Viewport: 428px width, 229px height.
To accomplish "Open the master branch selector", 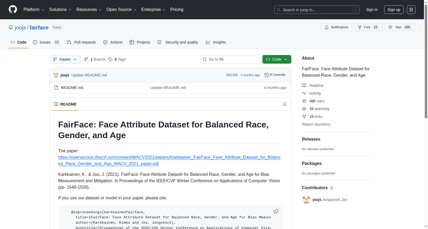I will click(x=65, y=59).
